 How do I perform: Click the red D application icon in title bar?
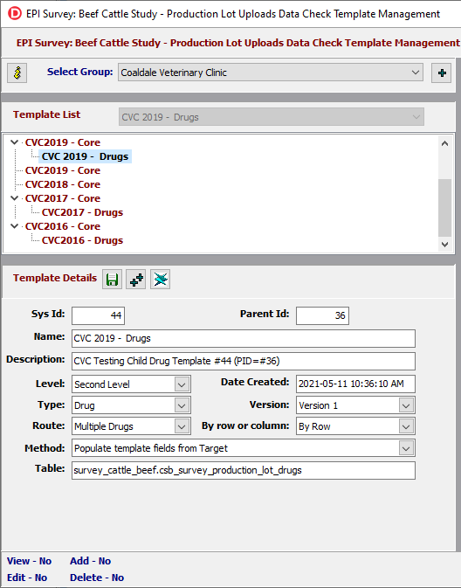[15, 14]
